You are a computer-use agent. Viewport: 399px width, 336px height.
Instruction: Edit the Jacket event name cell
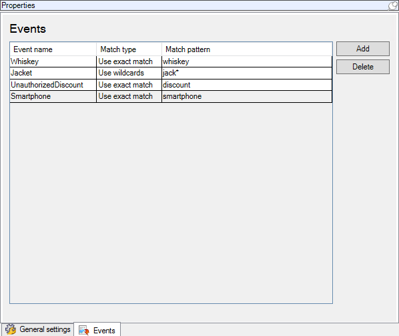(53, 73)
